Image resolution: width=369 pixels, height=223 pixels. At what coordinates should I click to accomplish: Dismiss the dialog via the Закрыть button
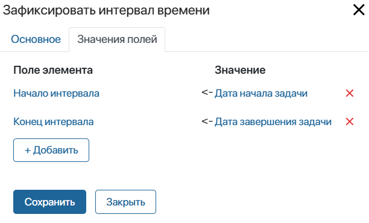[125, 202]
